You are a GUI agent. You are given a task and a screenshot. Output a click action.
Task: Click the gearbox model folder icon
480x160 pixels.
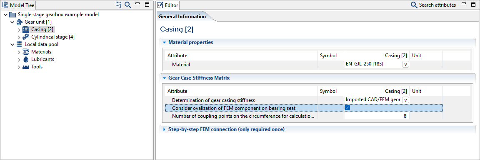tap(12, 15)
